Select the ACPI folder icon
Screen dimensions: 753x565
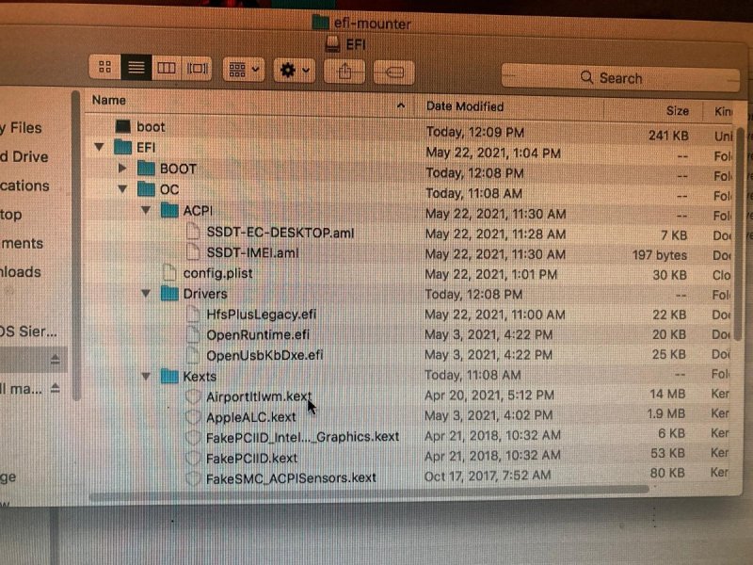tap(169, 210)
